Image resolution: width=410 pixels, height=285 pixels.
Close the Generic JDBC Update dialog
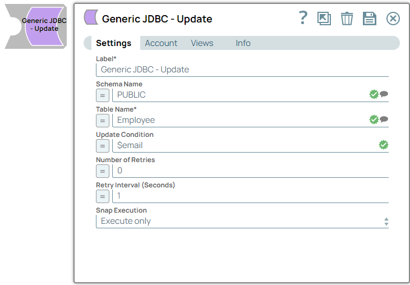click(393, 19)
